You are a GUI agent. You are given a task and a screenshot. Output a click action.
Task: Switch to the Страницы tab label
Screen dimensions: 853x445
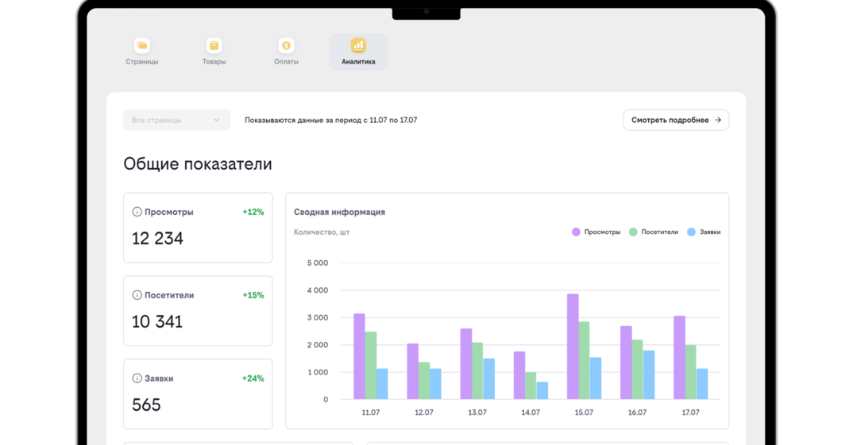coord(142,62)
